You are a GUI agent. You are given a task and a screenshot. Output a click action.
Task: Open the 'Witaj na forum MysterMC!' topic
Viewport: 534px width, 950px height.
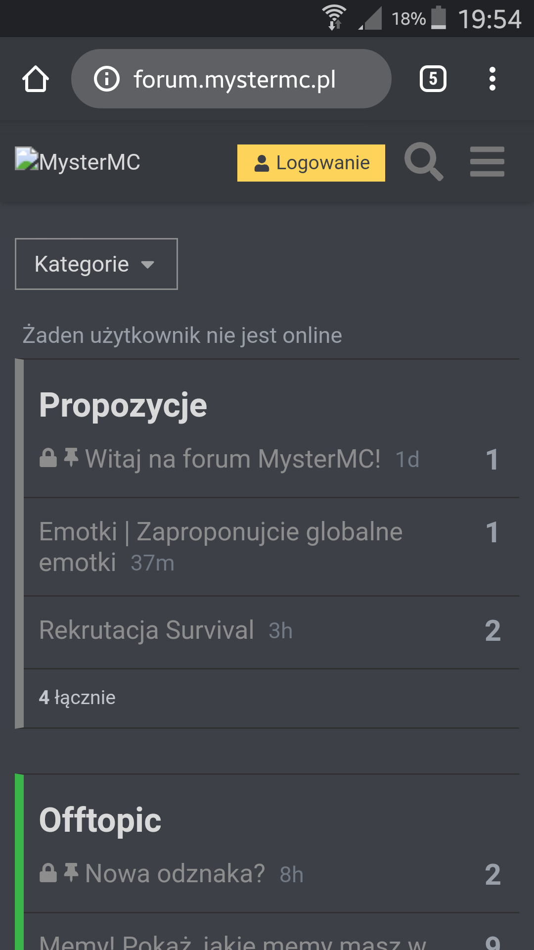[x=232, y=459]
